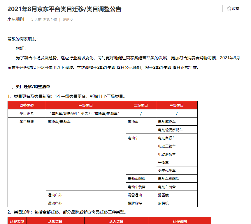Click the 电动滑板车 cell

[177, 154]
